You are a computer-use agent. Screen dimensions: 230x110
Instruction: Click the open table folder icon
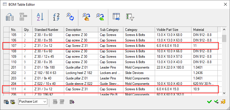click(x=13, y=102)
